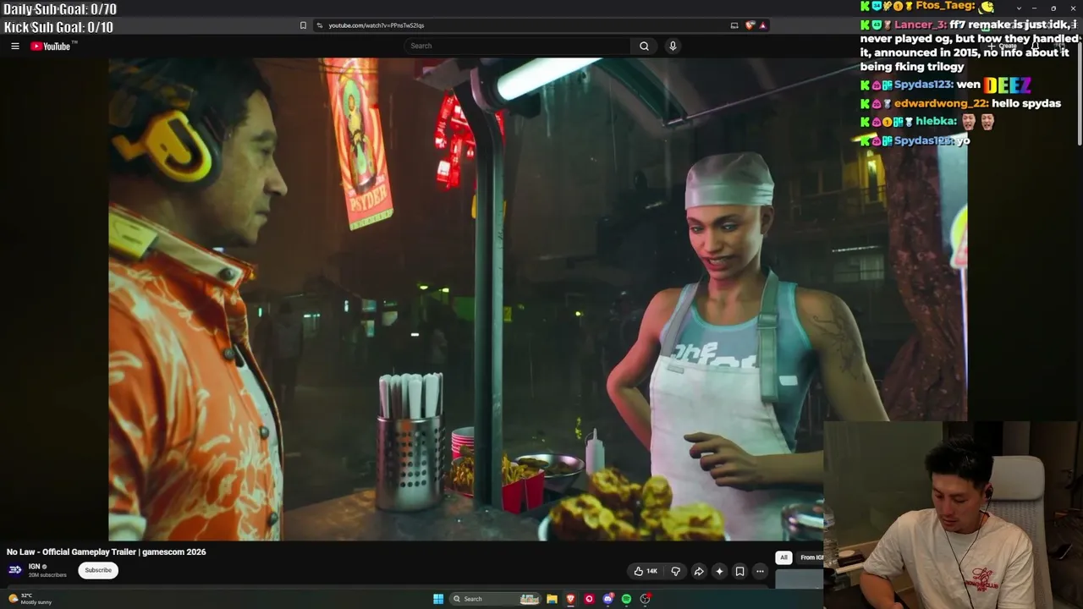The height and width of the screenshot is (609, 1083).
Task: Click the sparkle Ask icon under the video
Action: 719,571
